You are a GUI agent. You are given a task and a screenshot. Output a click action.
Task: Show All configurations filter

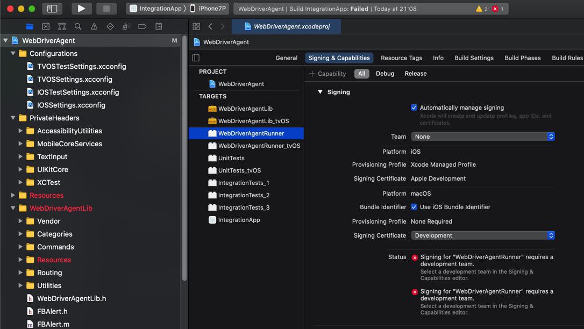(x=362, y=73)
